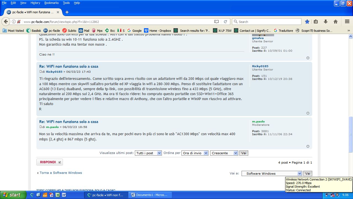Viewport: 353px width, 199px height.
Task: Click Vai button next to Crescente
Action: click(244, 153)
